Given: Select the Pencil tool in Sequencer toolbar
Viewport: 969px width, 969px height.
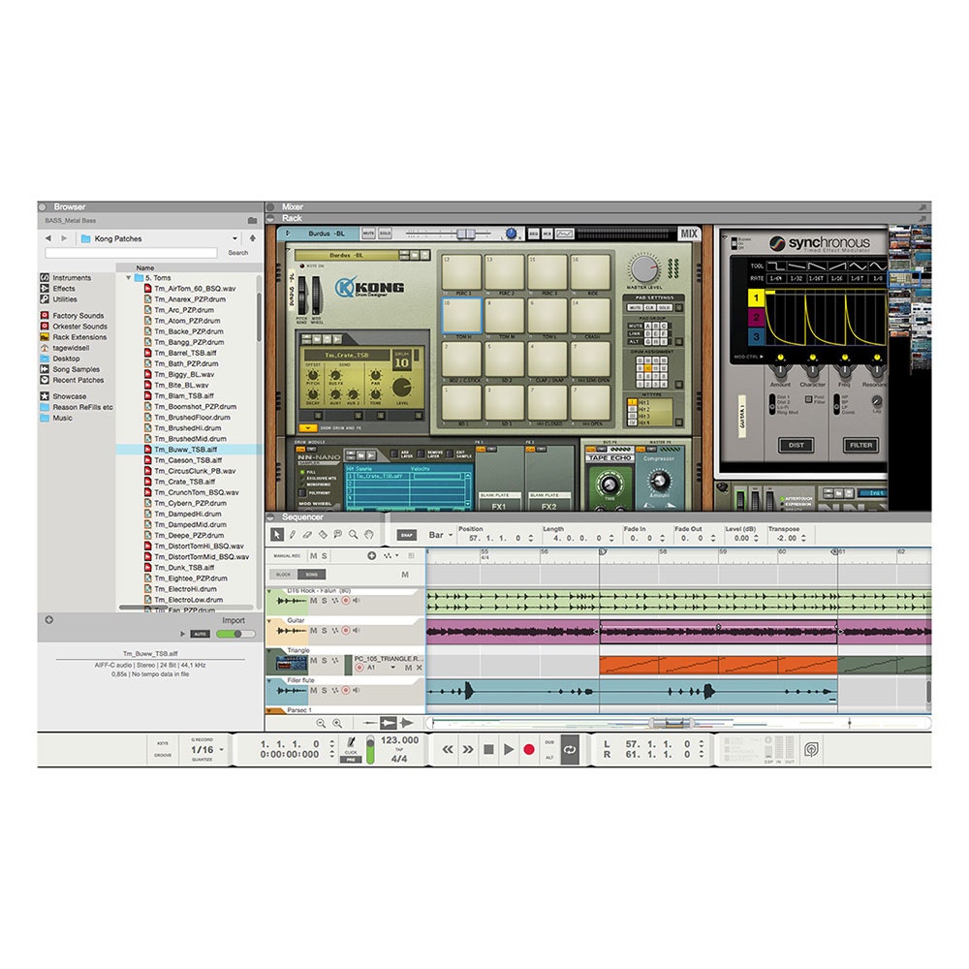Looking at the screenshot, I should (293, 535).
